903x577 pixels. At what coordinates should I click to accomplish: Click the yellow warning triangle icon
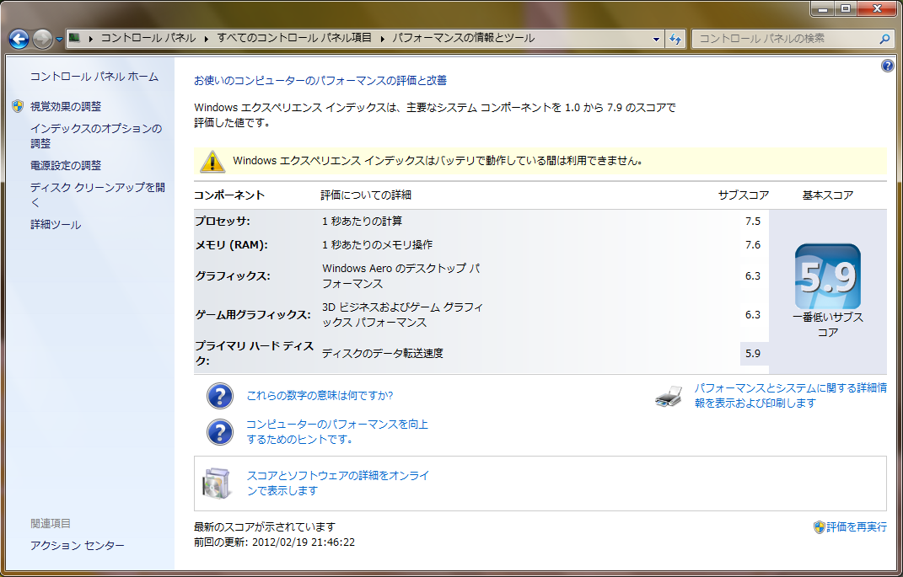click(x=212, y=162)
